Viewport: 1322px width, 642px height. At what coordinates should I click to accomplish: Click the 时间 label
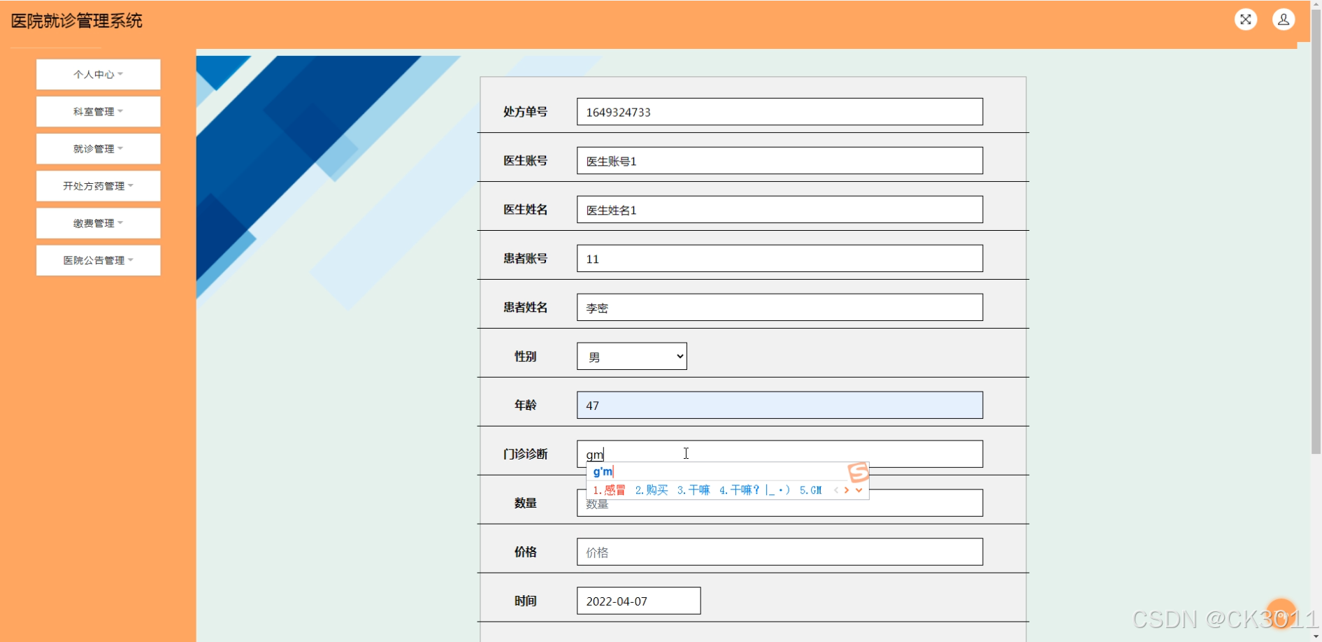click(x=526, y=601)
